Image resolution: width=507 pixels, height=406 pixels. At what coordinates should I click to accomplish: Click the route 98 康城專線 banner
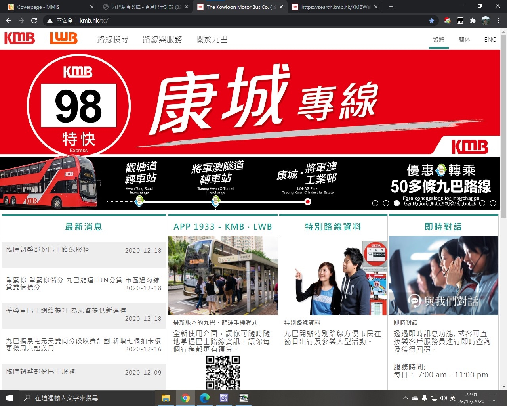pos(250,130)
